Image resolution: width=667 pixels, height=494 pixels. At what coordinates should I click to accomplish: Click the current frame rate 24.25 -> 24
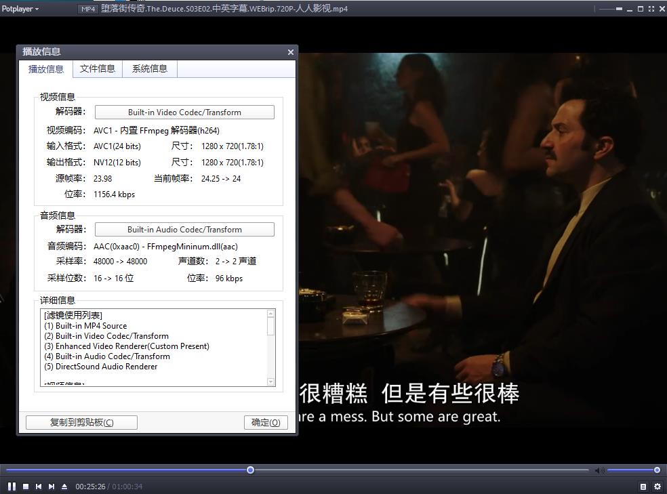click(x=221, y=178)
